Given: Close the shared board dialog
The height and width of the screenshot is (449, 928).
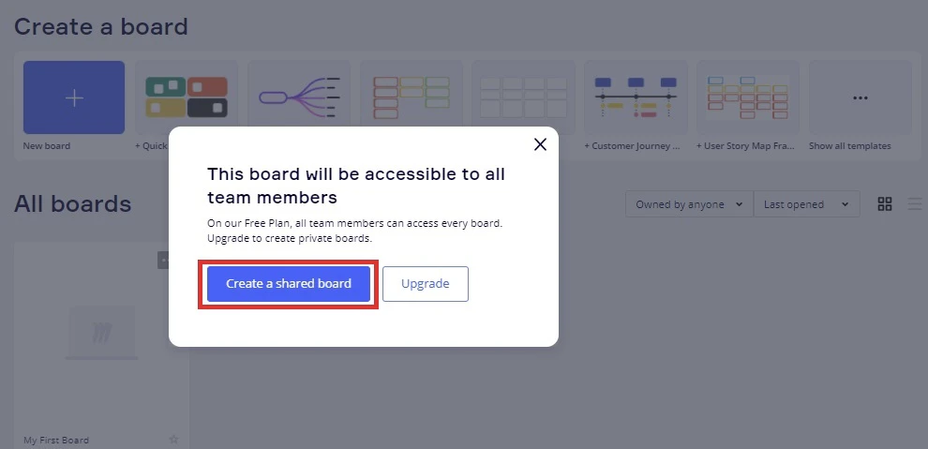Looking at the screenshot, I should tap(540, 144).
